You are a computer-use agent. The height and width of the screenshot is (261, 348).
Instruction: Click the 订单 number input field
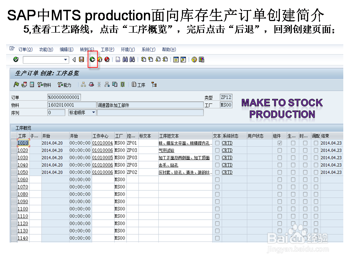pyautogui.click(x=64, y=97)
